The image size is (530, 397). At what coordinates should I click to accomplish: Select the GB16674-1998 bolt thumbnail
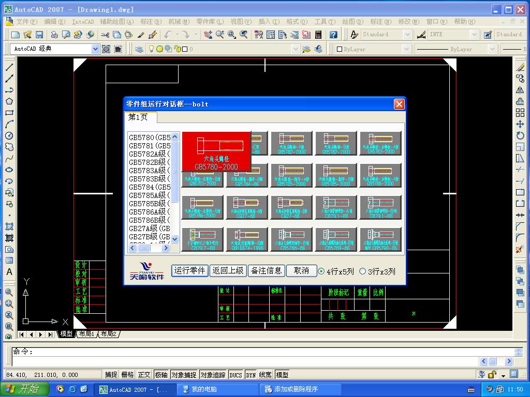(247, 239)
